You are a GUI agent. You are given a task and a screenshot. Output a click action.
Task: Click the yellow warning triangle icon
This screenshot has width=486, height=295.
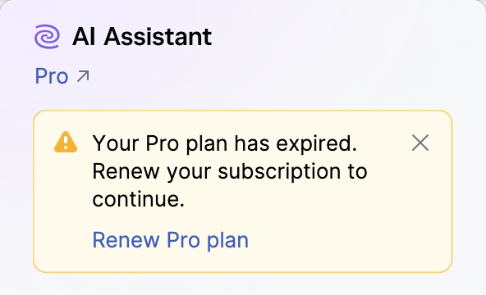point(66,143)
